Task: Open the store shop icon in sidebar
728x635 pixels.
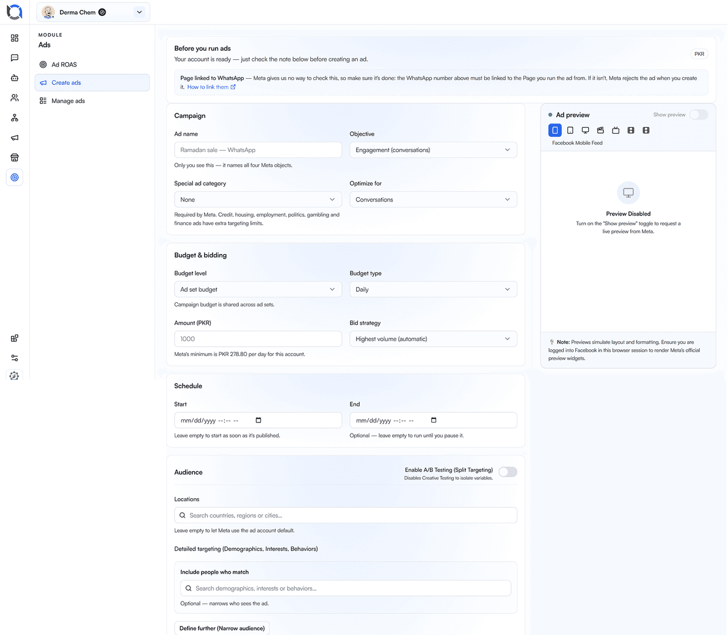Action: pyautogui.click(x=15, y=158)
